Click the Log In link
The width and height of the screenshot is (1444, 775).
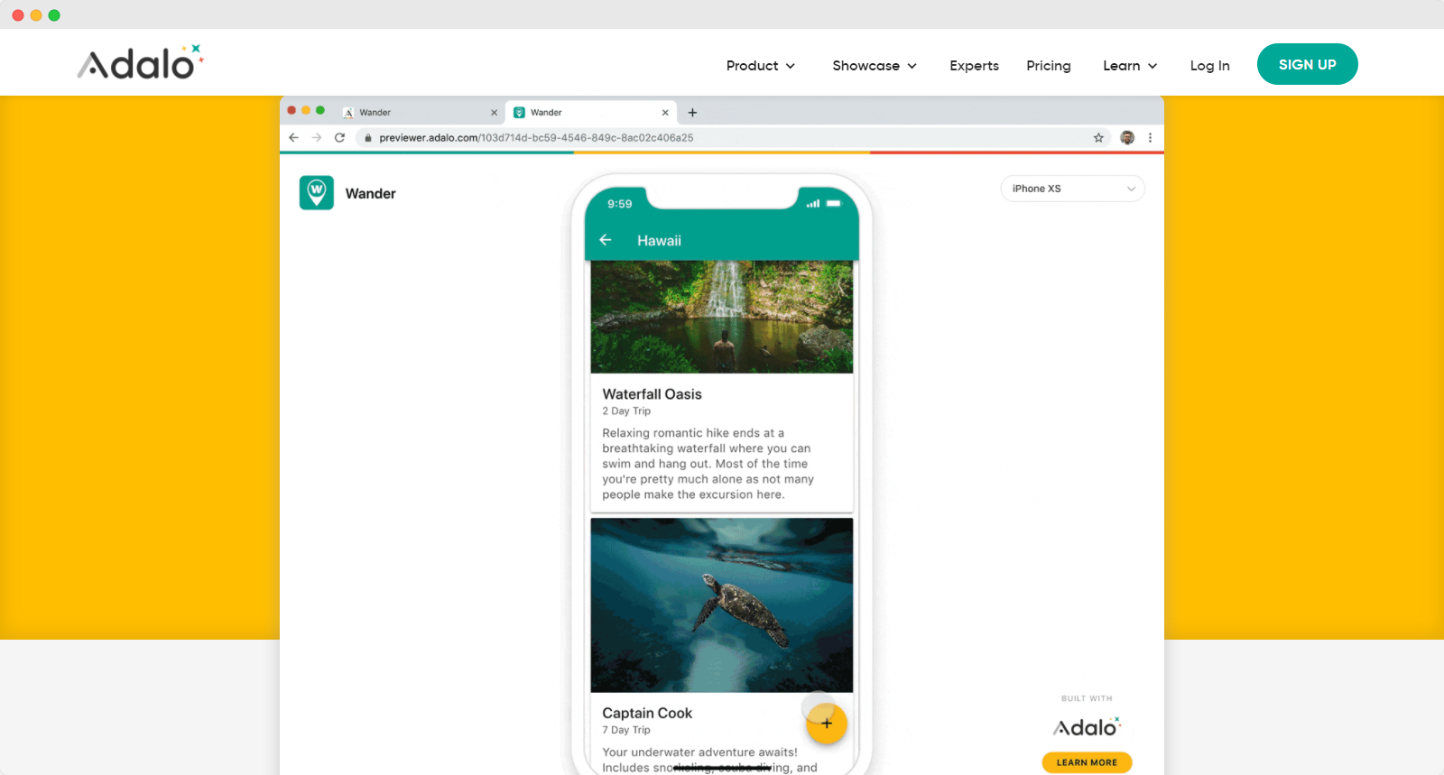(x=1209, y=66)
